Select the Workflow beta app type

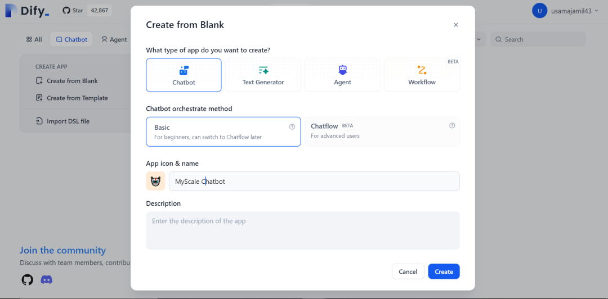pos(422,75)
